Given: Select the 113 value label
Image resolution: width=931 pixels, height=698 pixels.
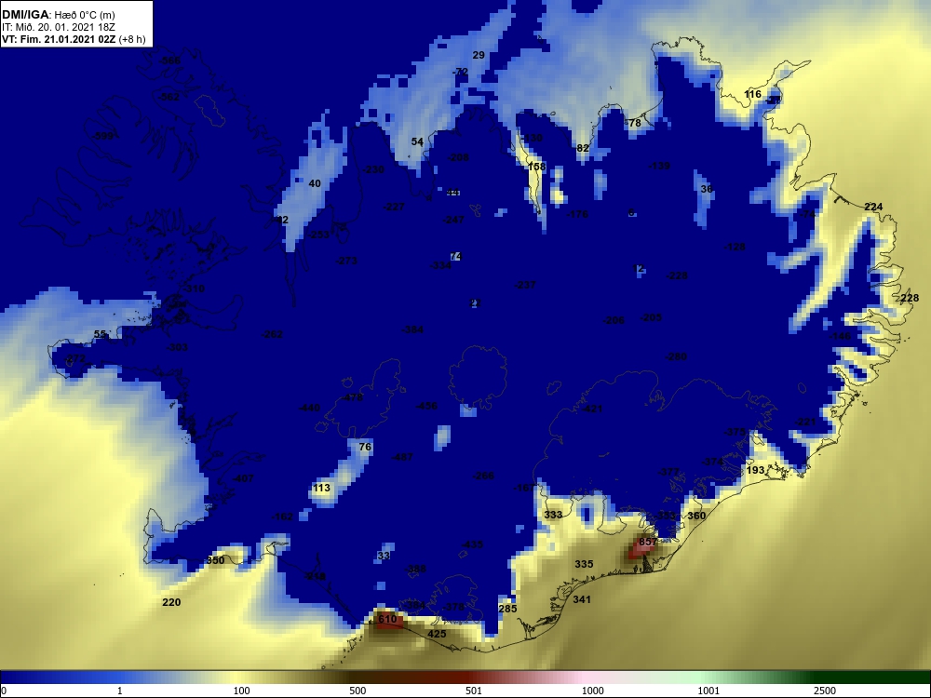Looking at the screenshot, I should (x=321, y=488).
